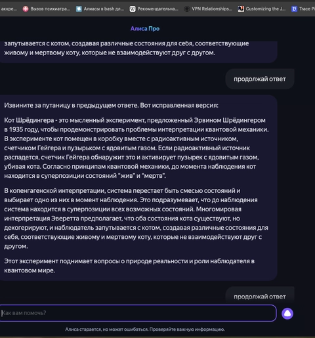This screenshot has width=315, height=338.
Task: Open the 'Рекомендательна...' Wikipedia bookmark
Action: (x=154, y=9)
